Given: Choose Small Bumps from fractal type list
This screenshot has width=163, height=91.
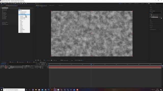Looking at the screenshot, I should (x=22, y=30).
